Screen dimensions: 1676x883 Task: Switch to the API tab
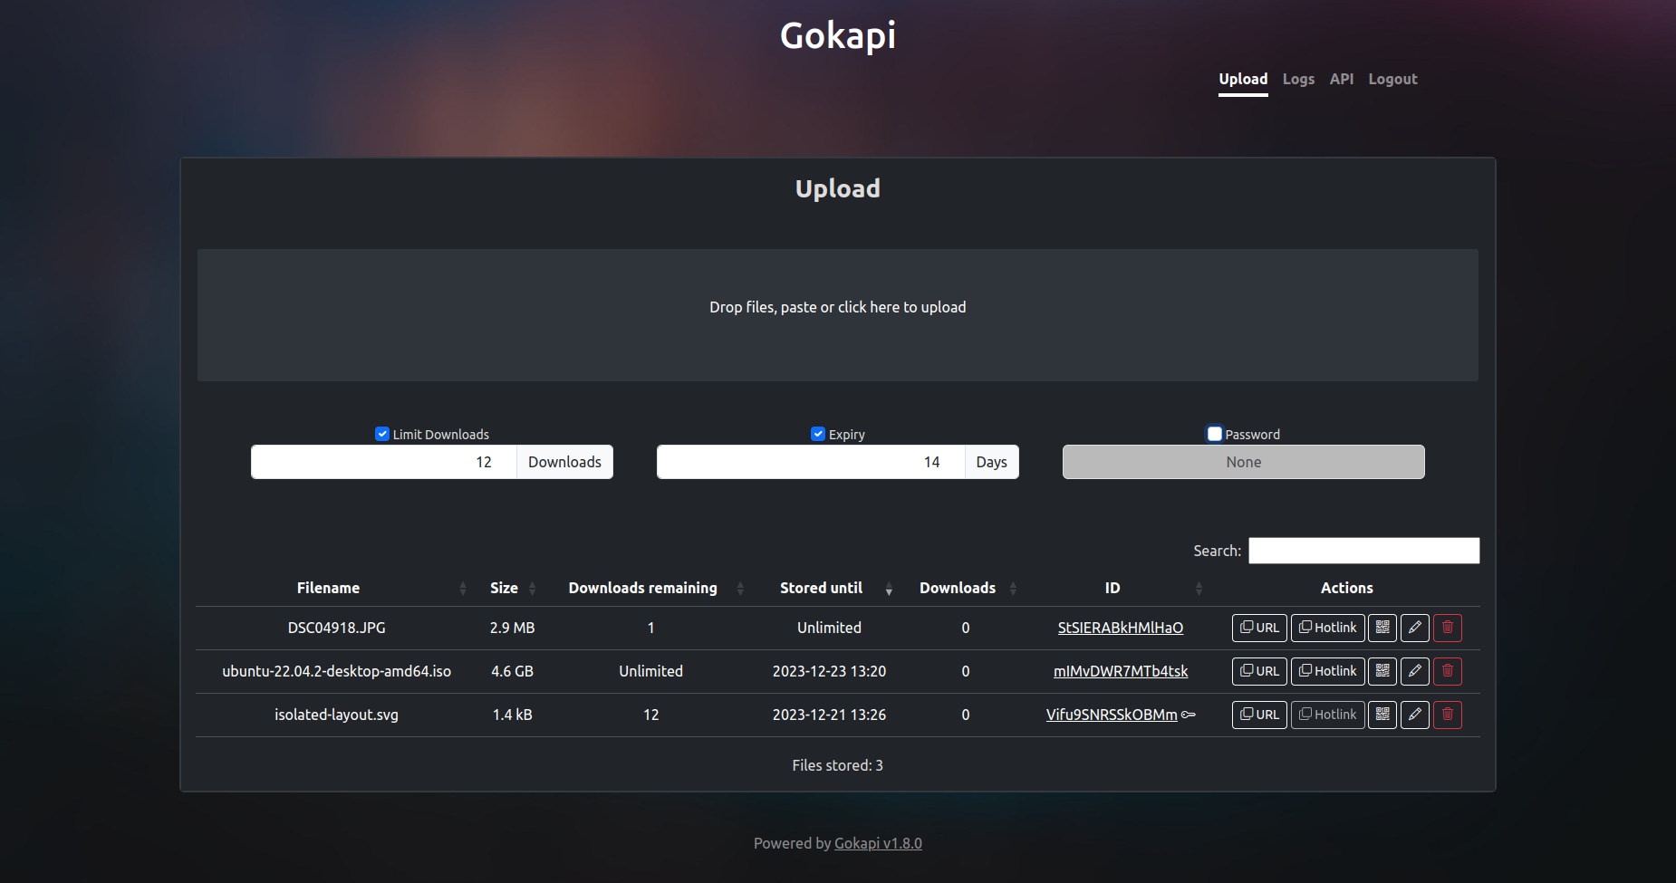click(x=1342, y=79)
